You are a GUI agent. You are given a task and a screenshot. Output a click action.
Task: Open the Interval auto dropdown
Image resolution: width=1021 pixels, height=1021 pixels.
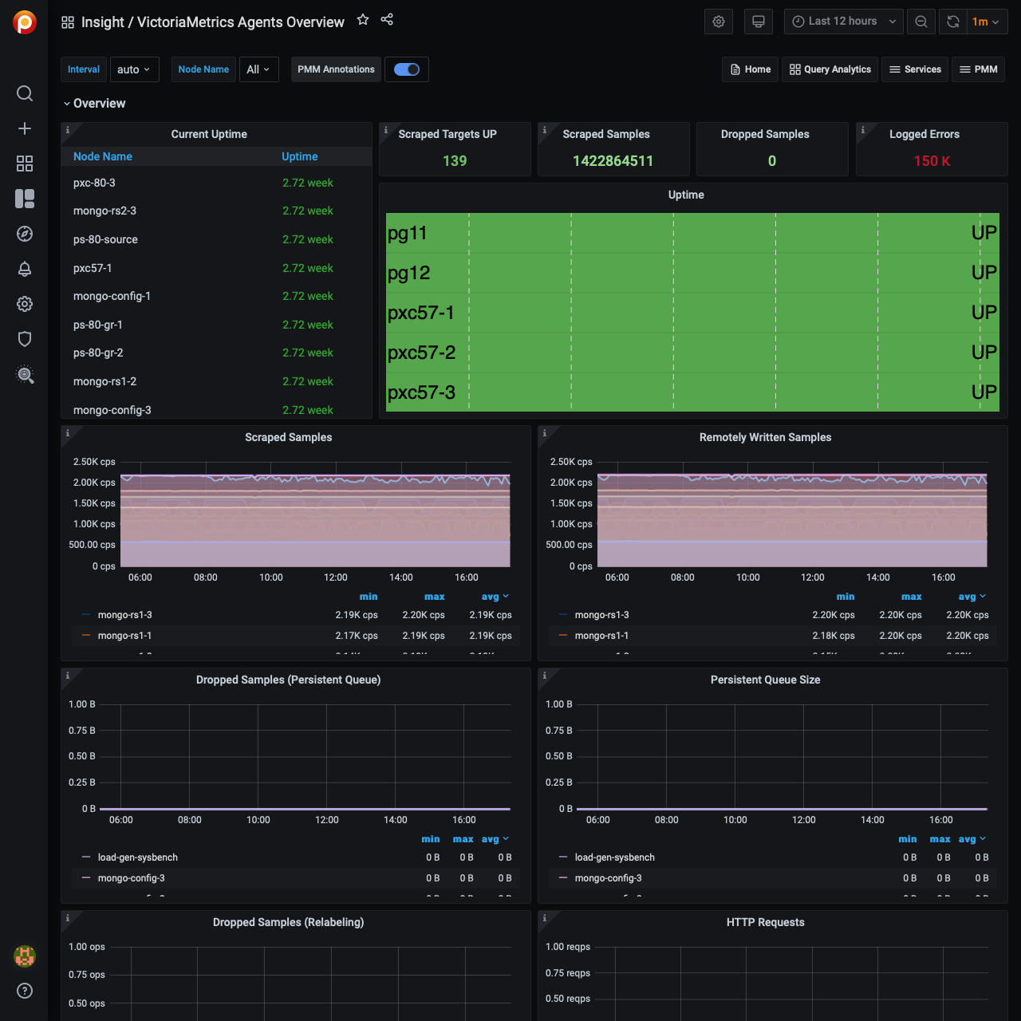tap(134, 69)
